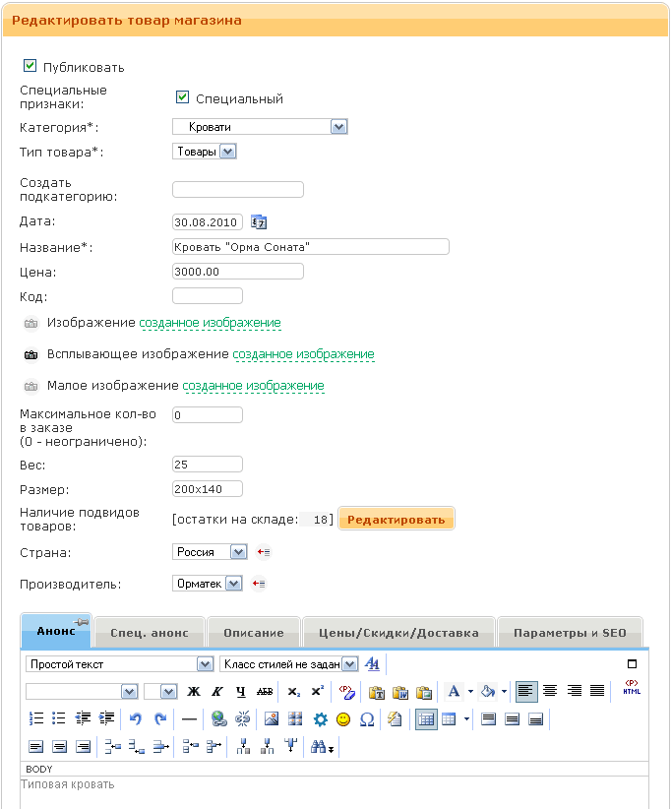Toggle the Специальный checkbox
This screenshot has height=809, width=671.
(182, 97)
